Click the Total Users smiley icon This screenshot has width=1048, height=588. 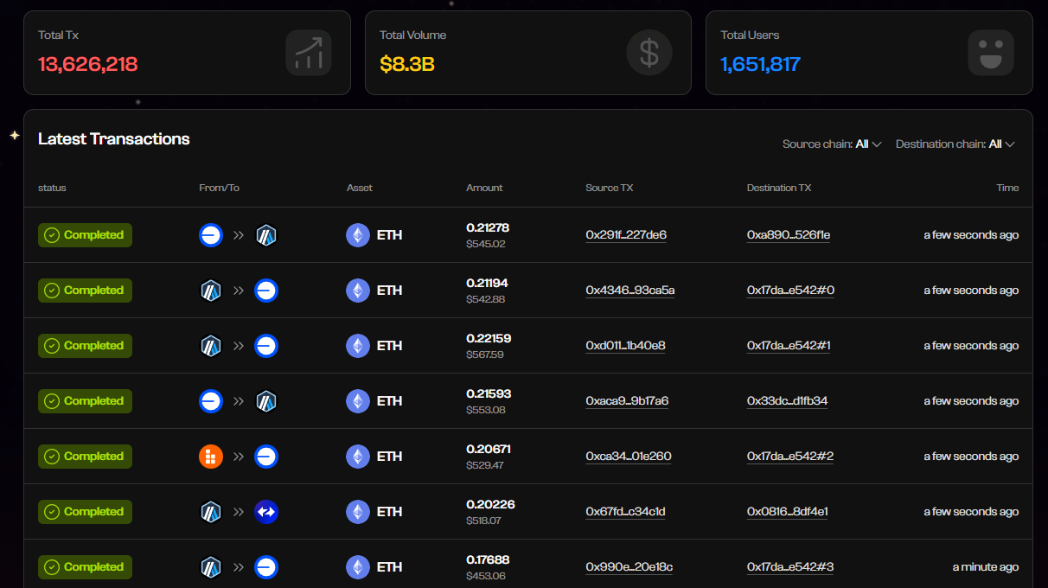[x=991, y=53]
